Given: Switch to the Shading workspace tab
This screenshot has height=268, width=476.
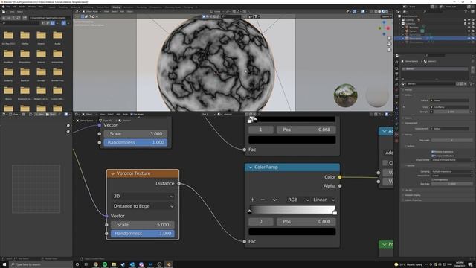Looking at the screenshot, I should [x=116, y=7].
